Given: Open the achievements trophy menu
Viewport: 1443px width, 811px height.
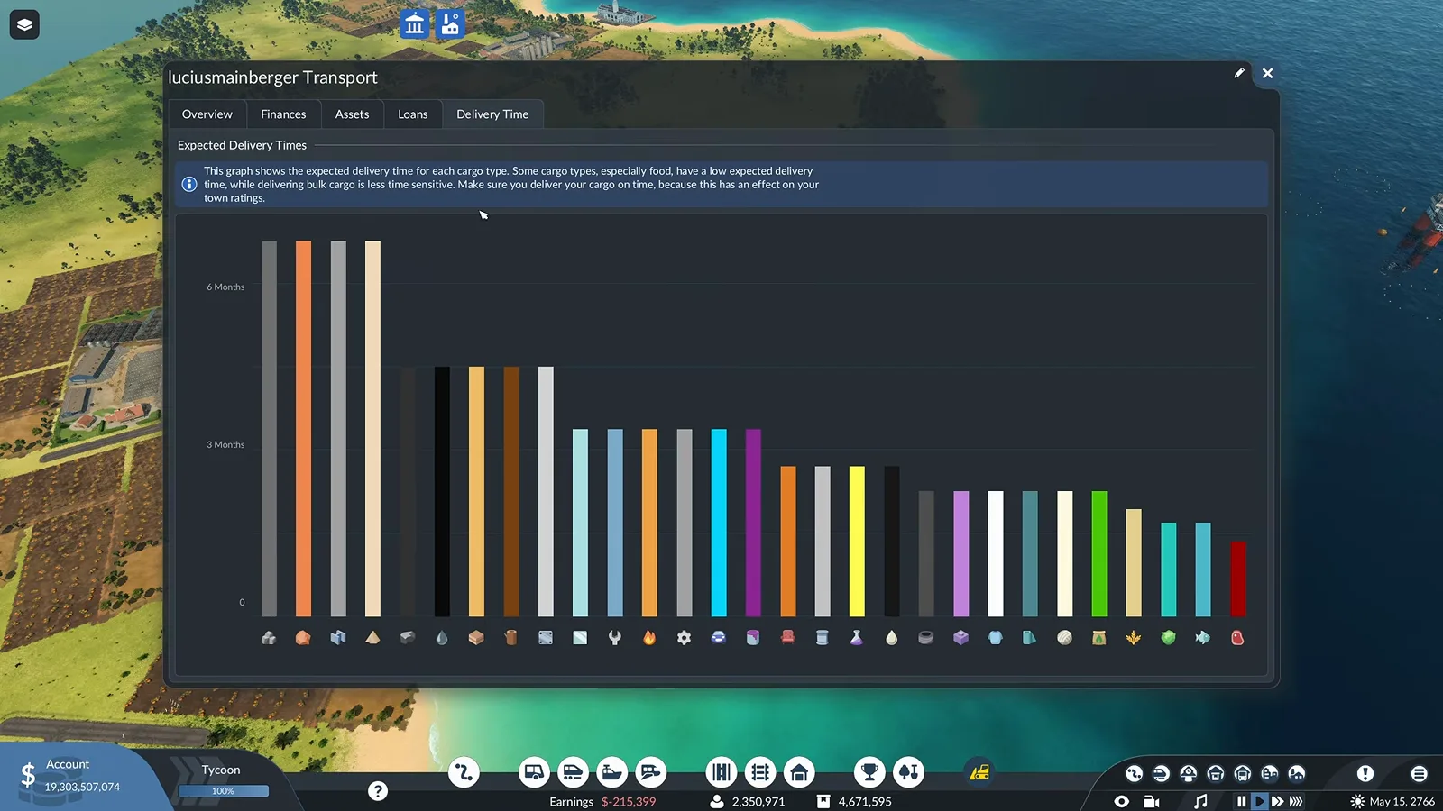Looking at the screenshot, I should (869, 772).
